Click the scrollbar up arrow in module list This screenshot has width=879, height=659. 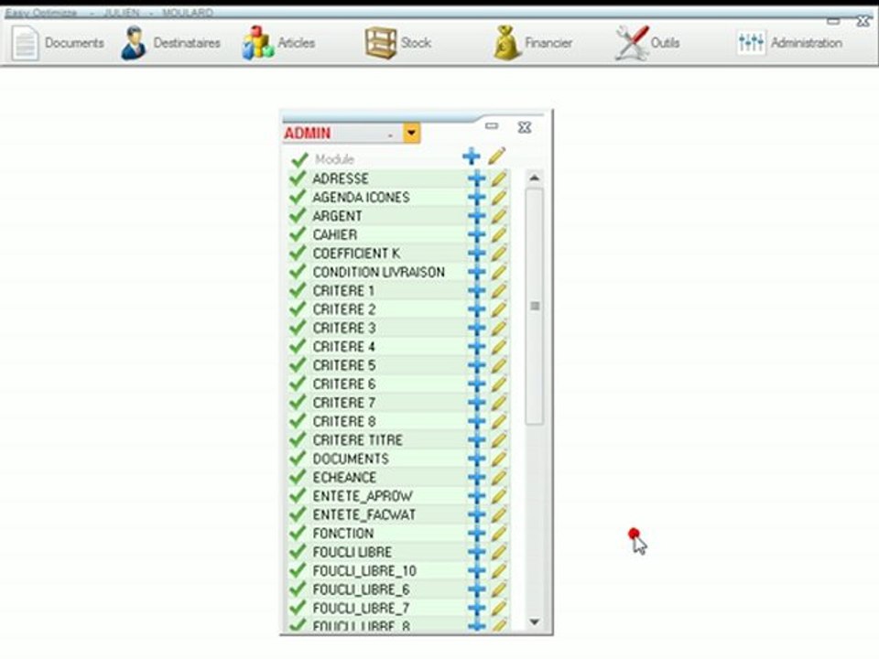pyautogui.click(x=534, y=178)
